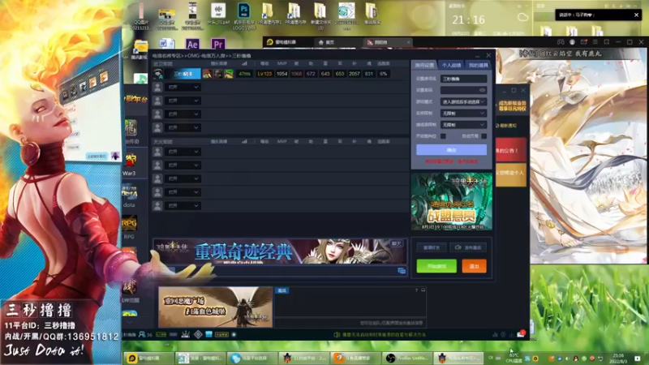This screenshot has height=365, width=649.
Task: Click the question mark icon in the wanted panel
Action: pyautogui.click(x=416, y=290)
